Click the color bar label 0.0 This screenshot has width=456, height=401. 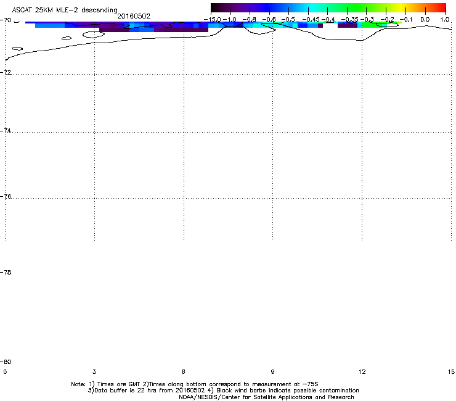pyautogui.click(x=425, y=20)
